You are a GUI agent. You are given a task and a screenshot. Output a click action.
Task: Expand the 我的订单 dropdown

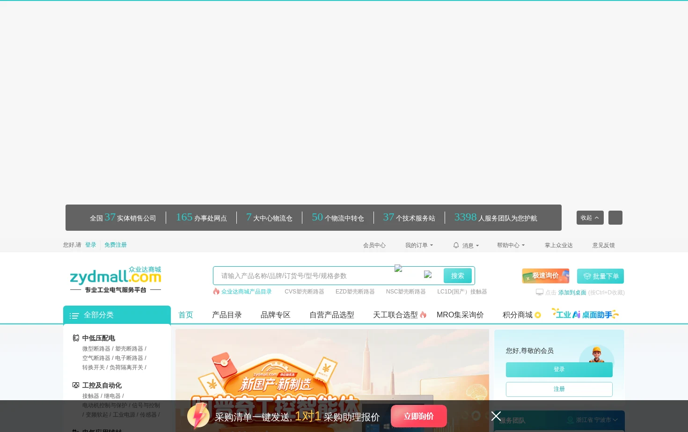[x=419, y=245]
